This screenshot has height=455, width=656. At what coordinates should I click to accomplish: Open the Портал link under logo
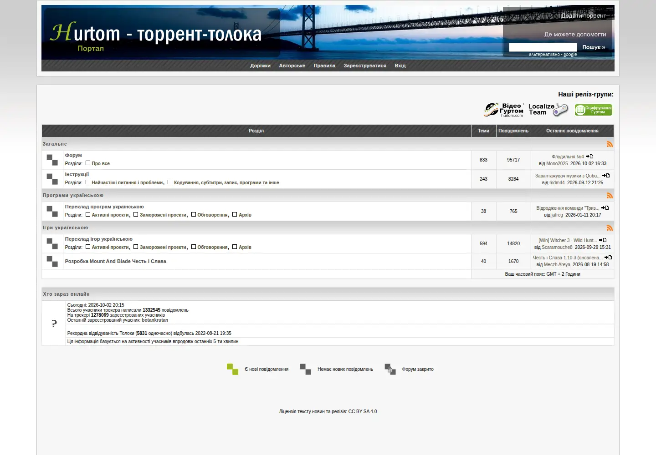(91, 49)
